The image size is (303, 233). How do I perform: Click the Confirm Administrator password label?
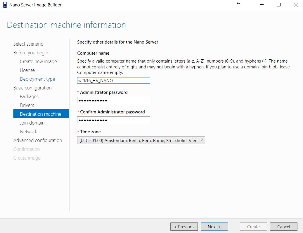[x=112, y=112]
